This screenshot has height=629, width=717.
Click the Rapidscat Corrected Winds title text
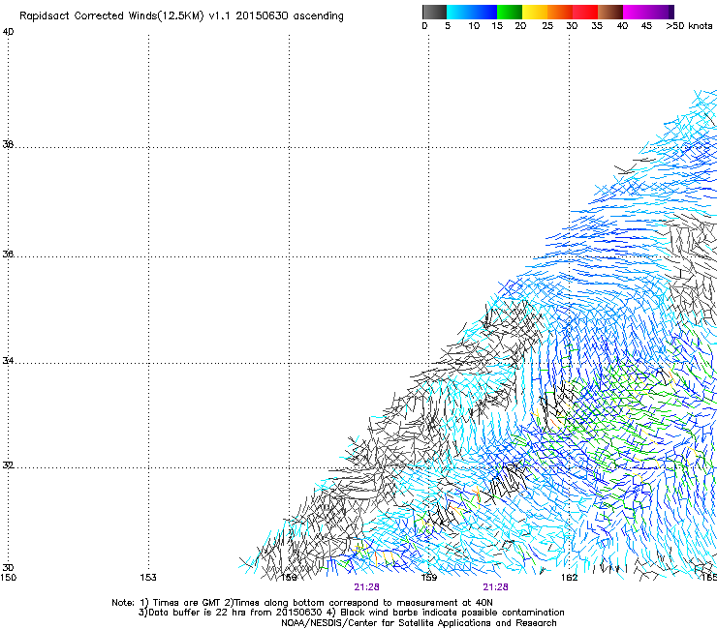point(181,16)
